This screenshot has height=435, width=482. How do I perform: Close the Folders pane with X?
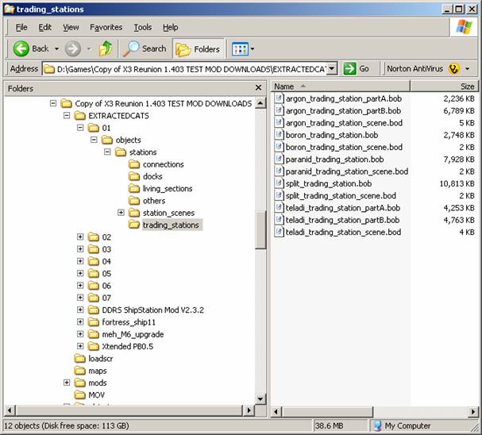[258, 88]
